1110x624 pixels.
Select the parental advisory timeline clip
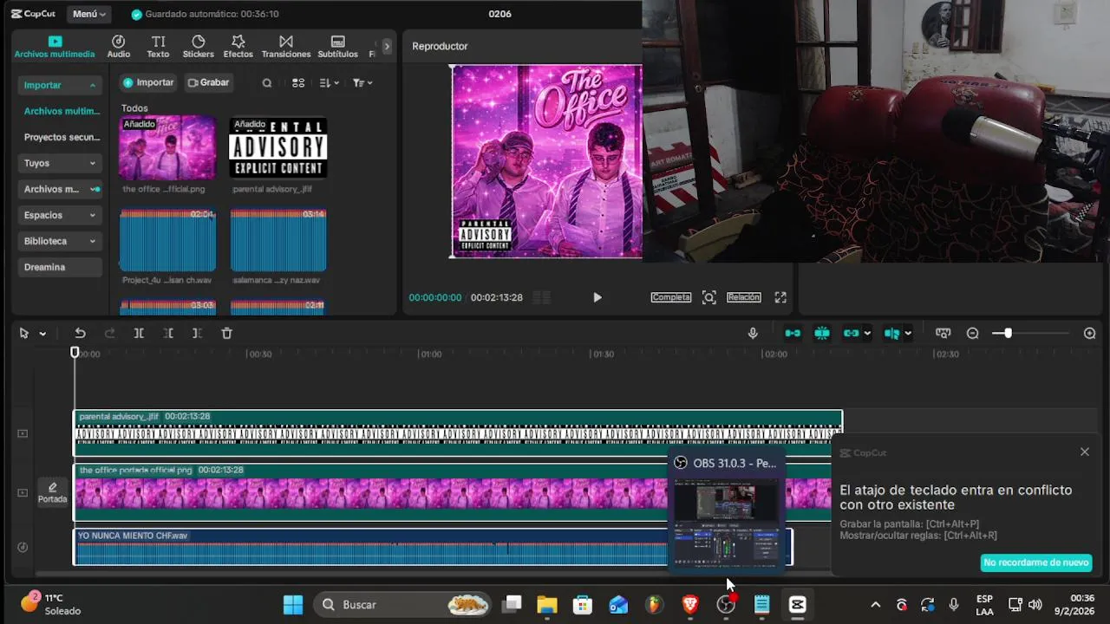pos(457,433)
